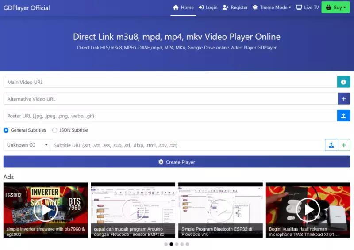Click the Register link
The image size is (354, 250).
coord(235,8)
